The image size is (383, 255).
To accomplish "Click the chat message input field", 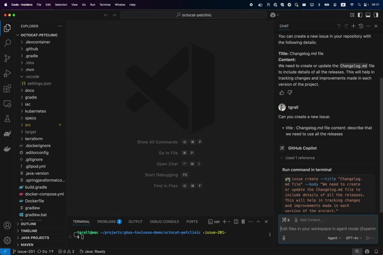I will pos(328,228).
